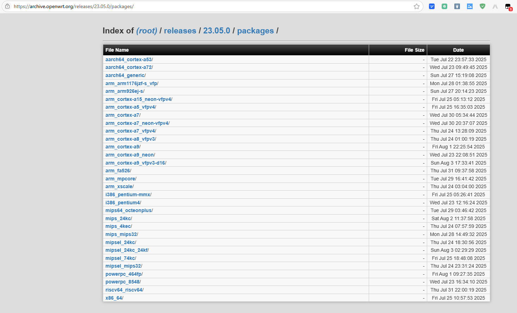Image resolution: width=517 pixels, height=313 pixels.
Task: Click the green shield checkmark extension
Action: 482,6
